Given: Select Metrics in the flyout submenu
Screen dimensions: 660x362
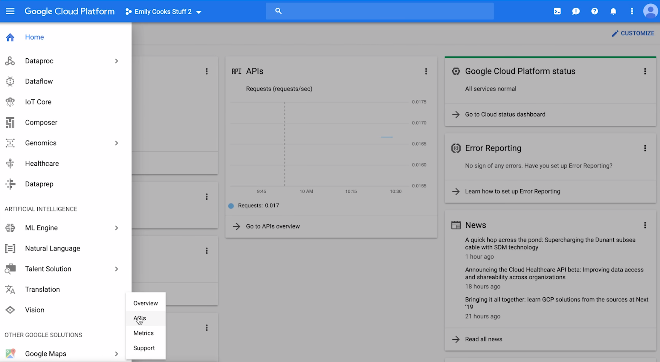Looking at the screenshot, I should (145, 333).
